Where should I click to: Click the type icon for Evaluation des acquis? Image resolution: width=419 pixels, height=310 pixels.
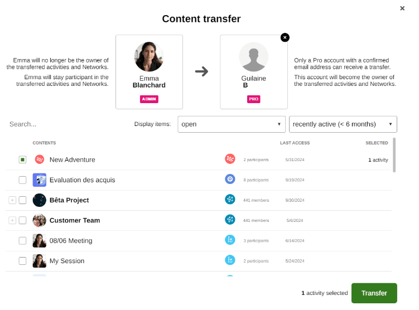[230, 180]
